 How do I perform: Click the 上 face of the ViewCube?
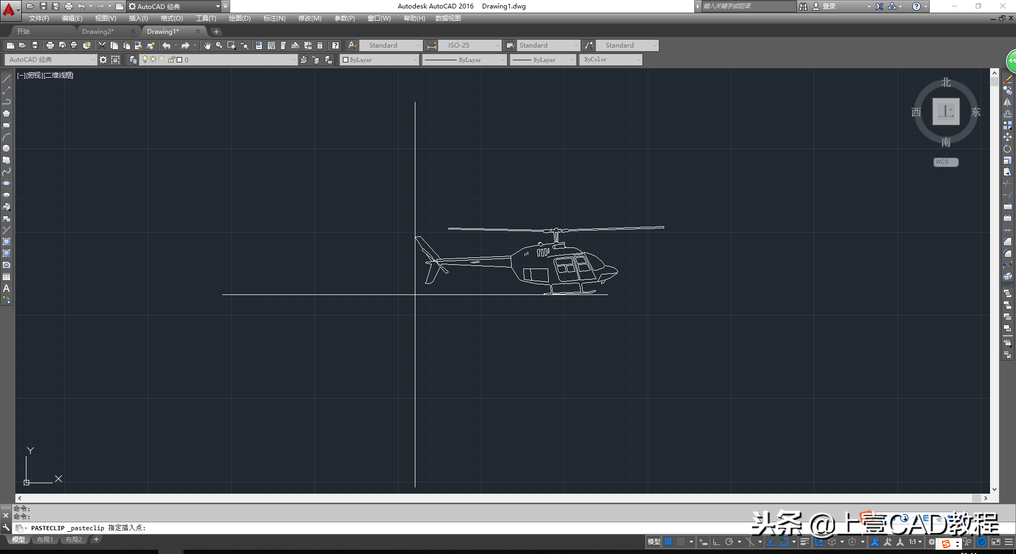coord(946,112)
